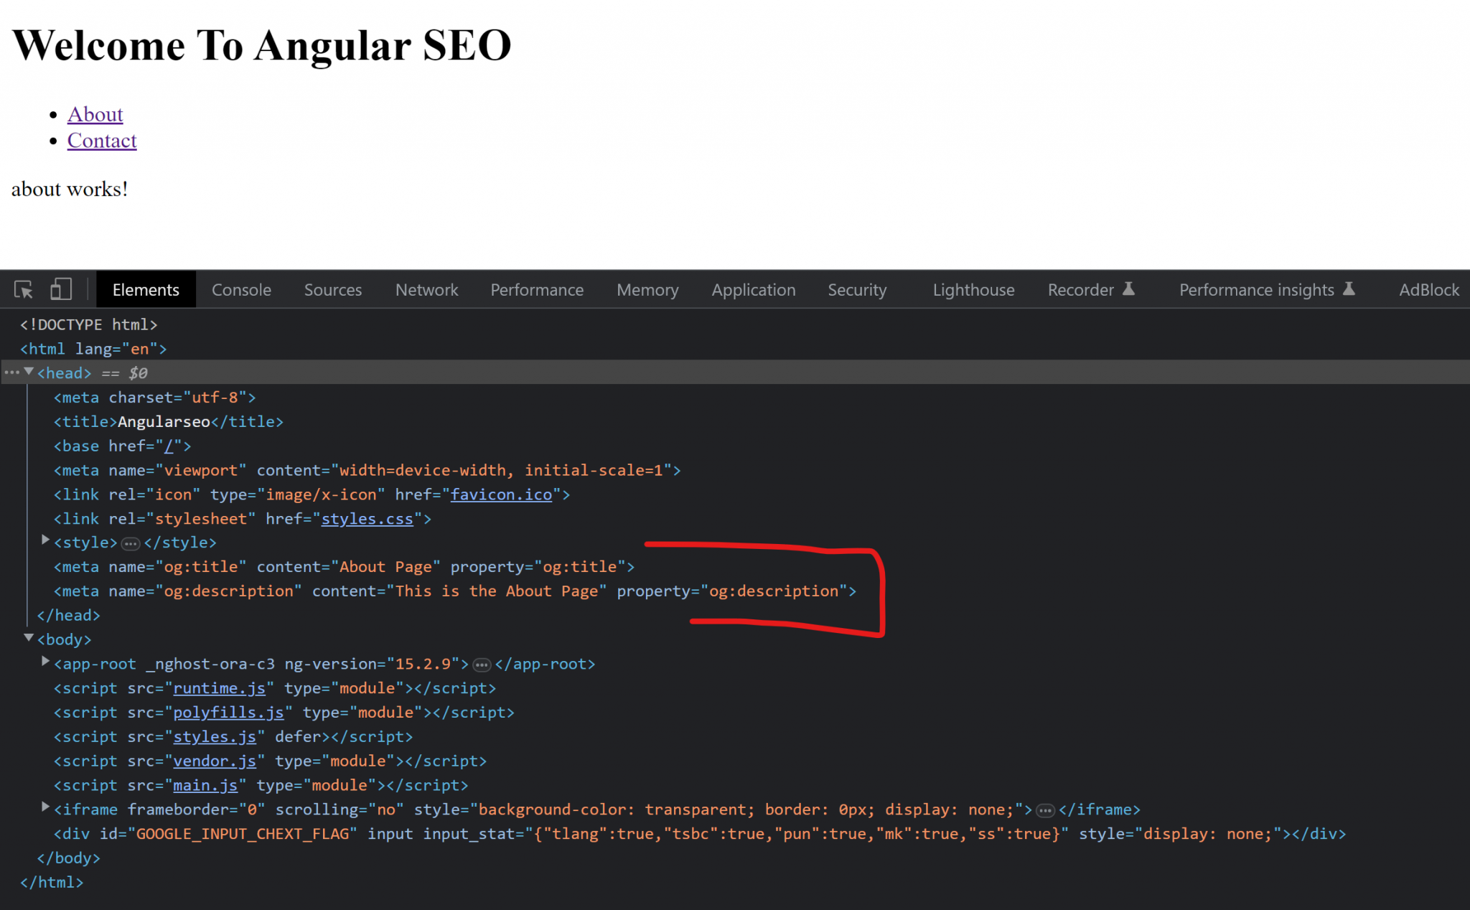
Task: Select the Application panel icon
Action: pyautogui.click(x=754, y=289)
